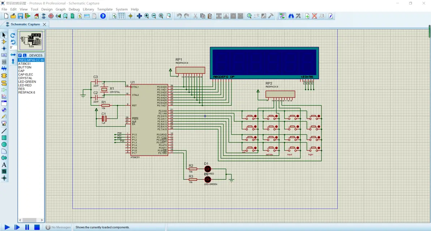The image size is (431, 231).
Task: Open the File menu
Action: [4, 9]
